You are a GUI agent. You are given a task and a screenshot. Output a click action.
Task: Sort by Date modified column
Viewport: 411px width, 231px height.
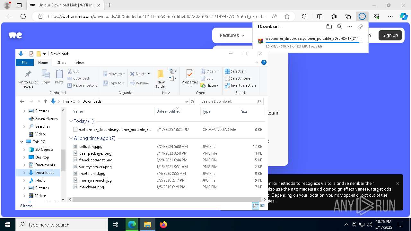click(x=168, y=111)
